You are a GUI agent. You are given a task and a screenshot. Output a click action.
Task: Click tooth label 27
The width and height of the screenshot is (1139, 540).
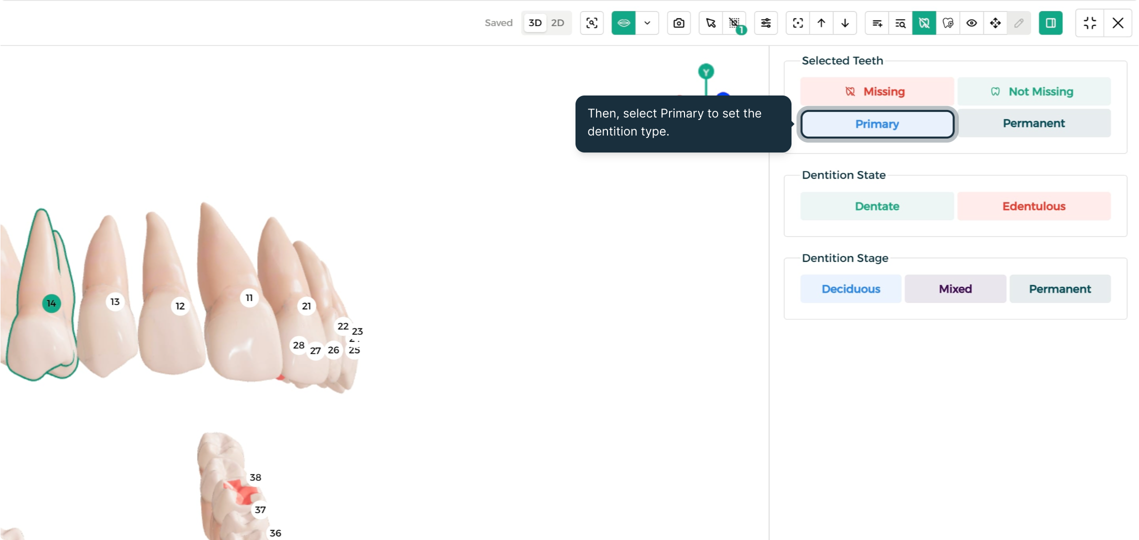tap(315, 350)
